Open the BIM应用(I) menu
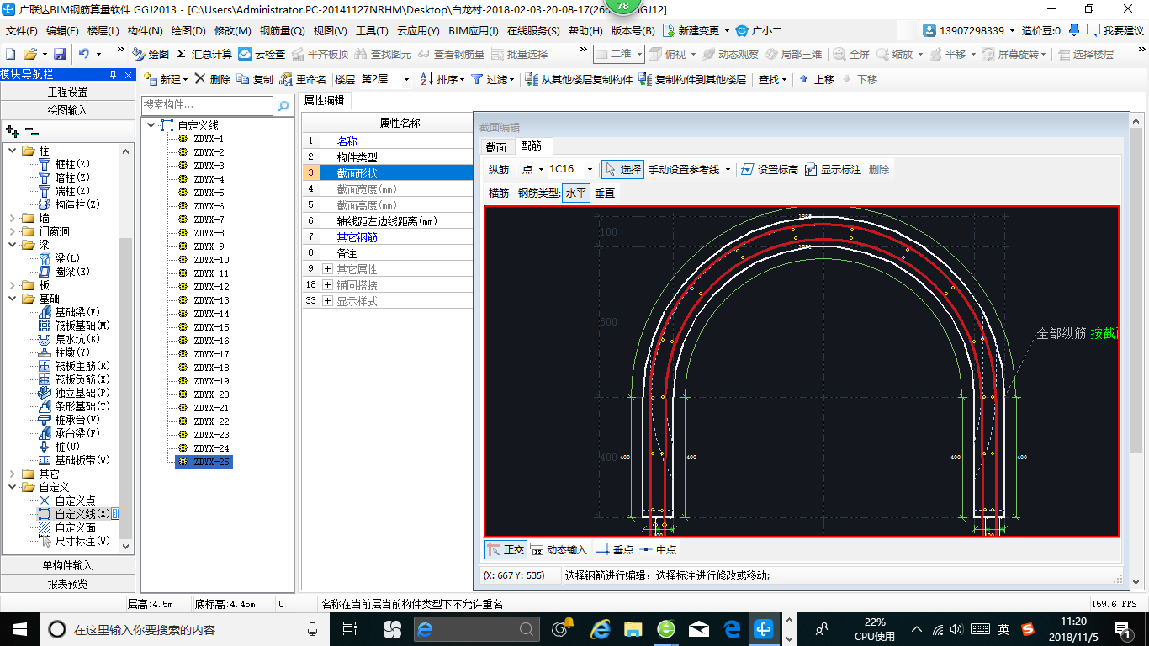The height and width of the screenshot is (646, 1149). point(474,30)
